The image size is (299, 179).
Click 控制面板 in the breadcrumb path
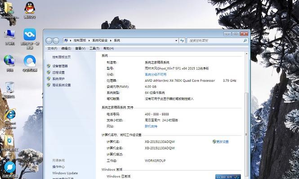(x=80, y=40)
